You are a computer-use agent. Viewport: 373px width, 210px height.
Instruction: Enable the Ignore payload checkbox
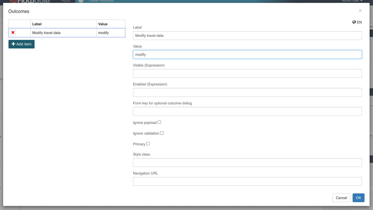(159, 122)
